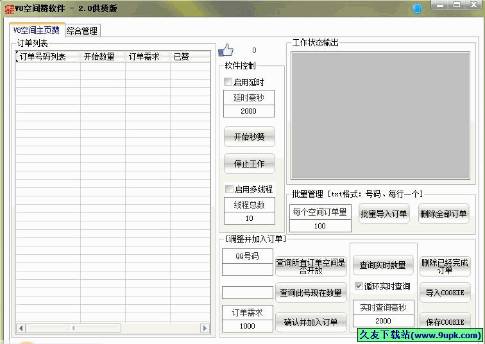Click the 每个空间订单量 field showing 100
Image resolution: width=485 pixels, height=344 pixels.
(x=320, y=226)
